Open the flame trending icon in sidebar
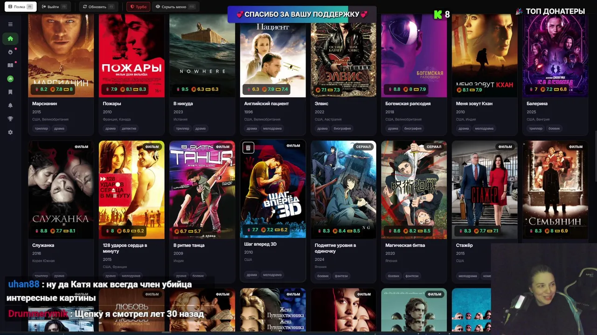The width and height of the screenshot is (597, 335). [10, 52]
